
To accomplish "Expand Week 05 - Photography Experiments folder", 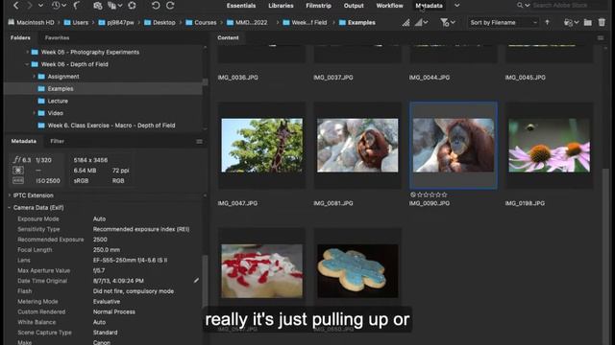I will 27,52.
